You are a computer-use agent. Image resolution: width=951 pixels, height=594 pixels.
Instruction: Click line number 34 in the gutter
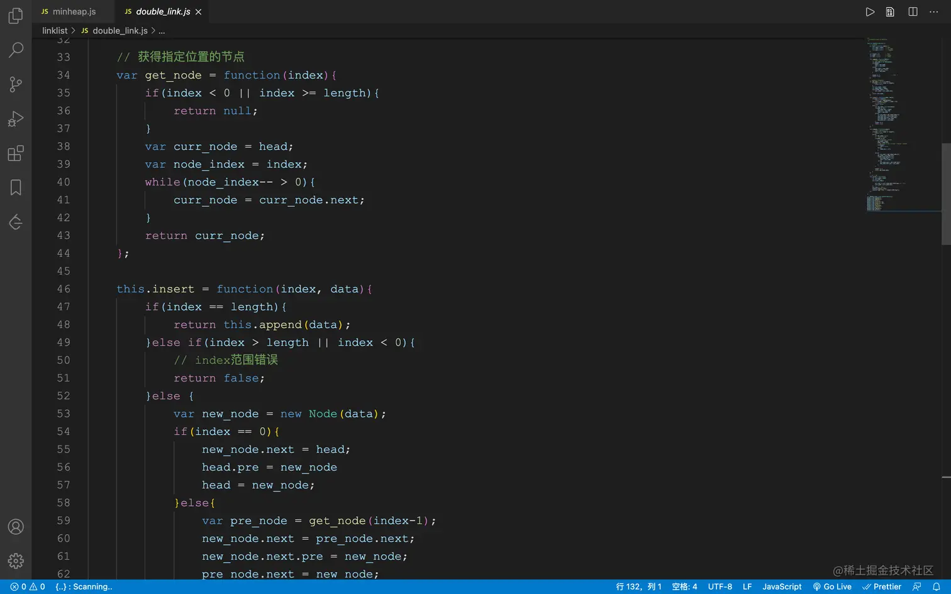point(64,75)
